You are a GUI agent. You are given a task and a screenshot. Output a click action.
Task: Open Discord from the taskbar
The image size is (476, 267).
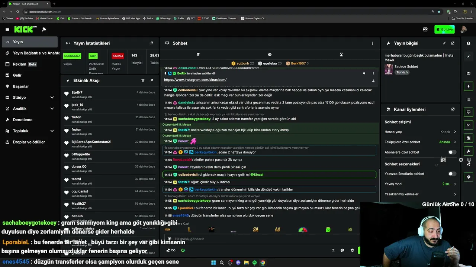[238, 263]
